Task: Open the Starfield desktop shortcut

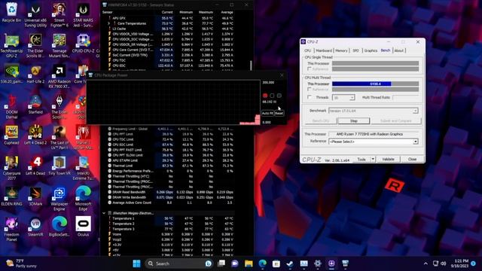Action: click(35, 105)
